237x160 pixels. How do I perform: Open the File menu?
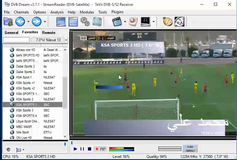click(x=7, y=12)
